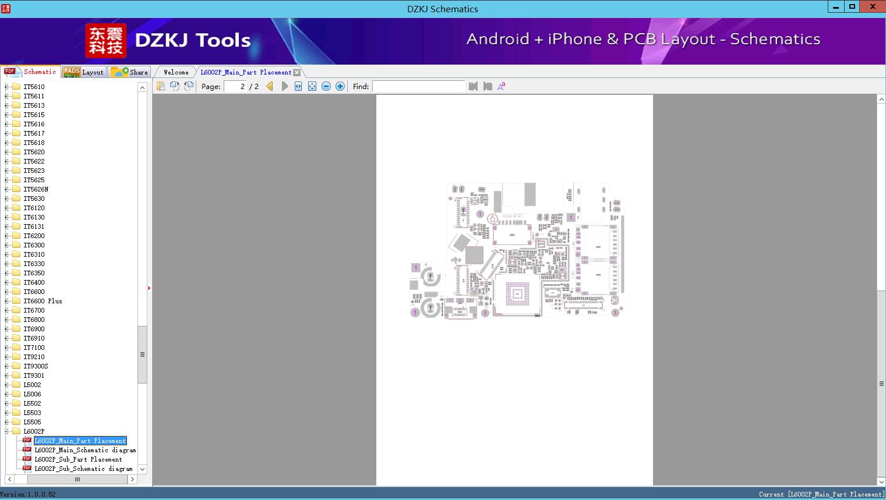The image size is (886, 500).
Task: Expand the IT6600 Plus folder
Action: coord(6,301)
